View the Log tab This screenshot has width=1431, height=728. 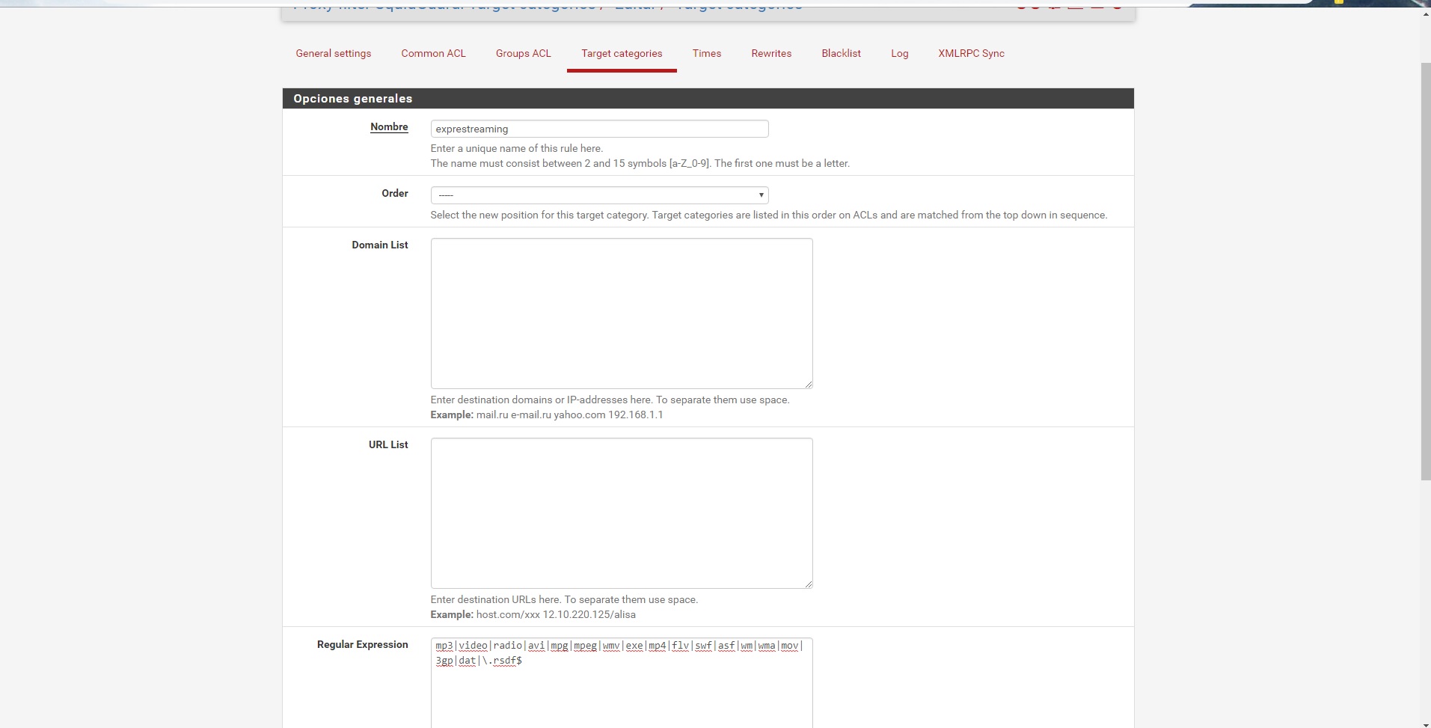coord(899,53)
